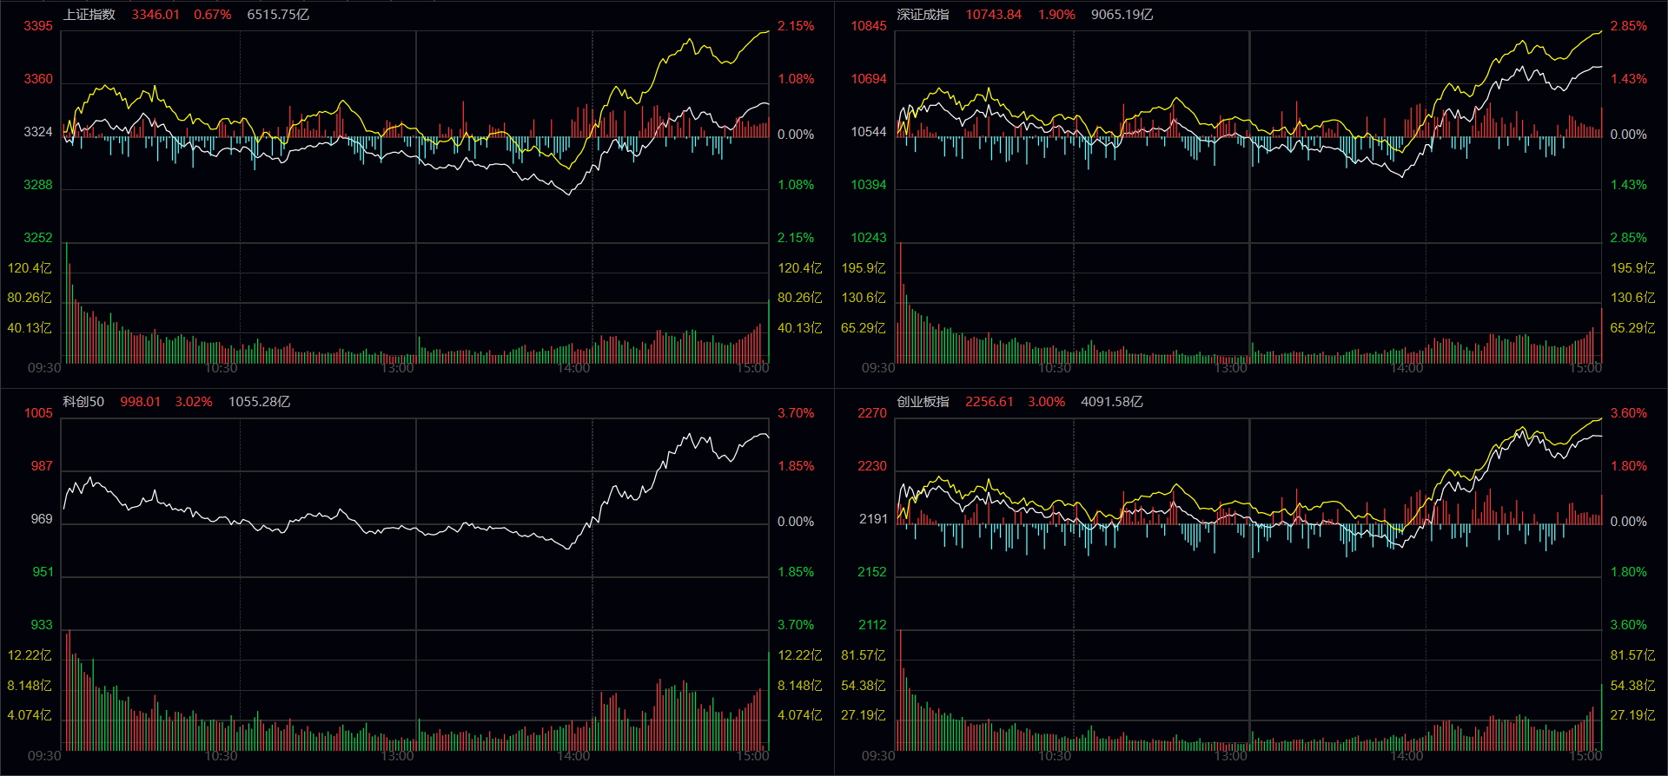Select the 6515.75亿 turnover value
1668x776 pixels.
coord(278,15)
